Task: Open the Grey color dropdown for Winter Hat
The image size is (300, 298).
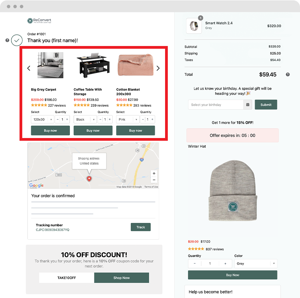Action: pyautogui.click(x=255, y=263)
